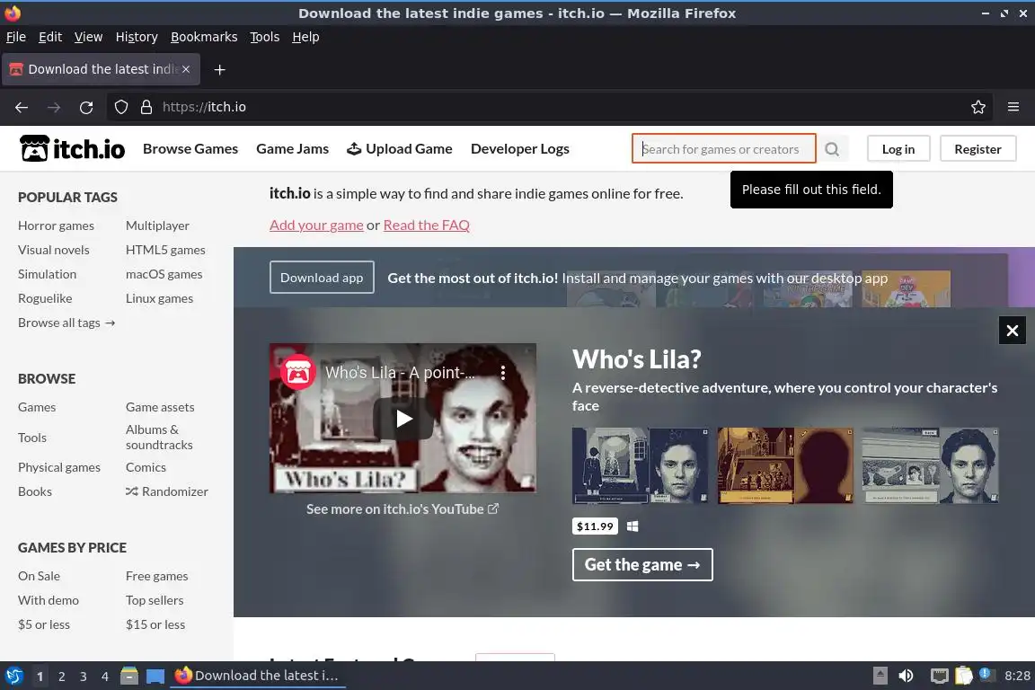Open the Bookmarks menu
Viewport: 1035px width, 690px height.
point(204,37)
